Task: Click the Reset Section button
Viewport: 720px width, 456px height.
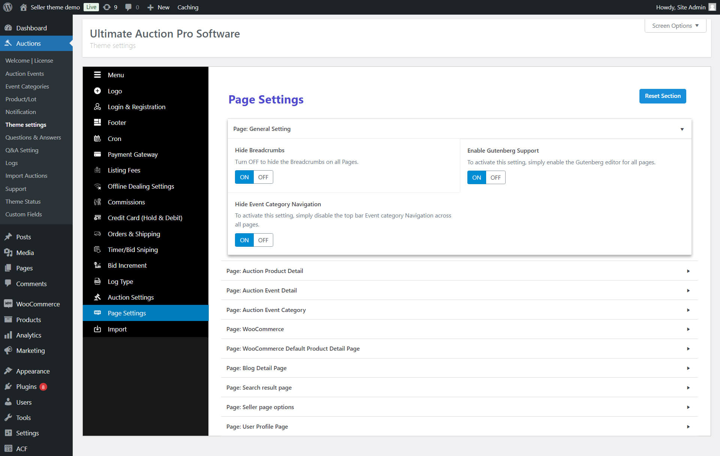Action: click(x=663, y=96)
